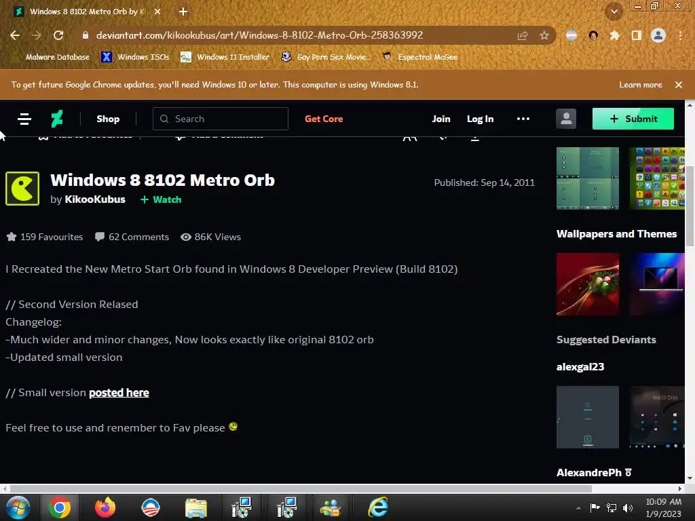
Task: Open KikooKubus Pac-Man avatar
Action: tap(22, 189)
